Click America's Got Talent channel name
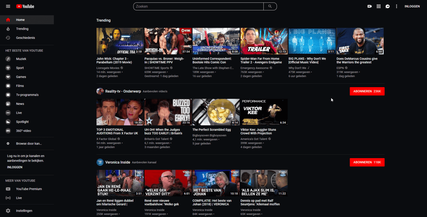 coord(254,139)
